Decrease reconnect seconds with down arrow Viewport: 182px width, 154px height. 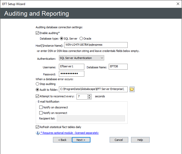tap(89, 98)
